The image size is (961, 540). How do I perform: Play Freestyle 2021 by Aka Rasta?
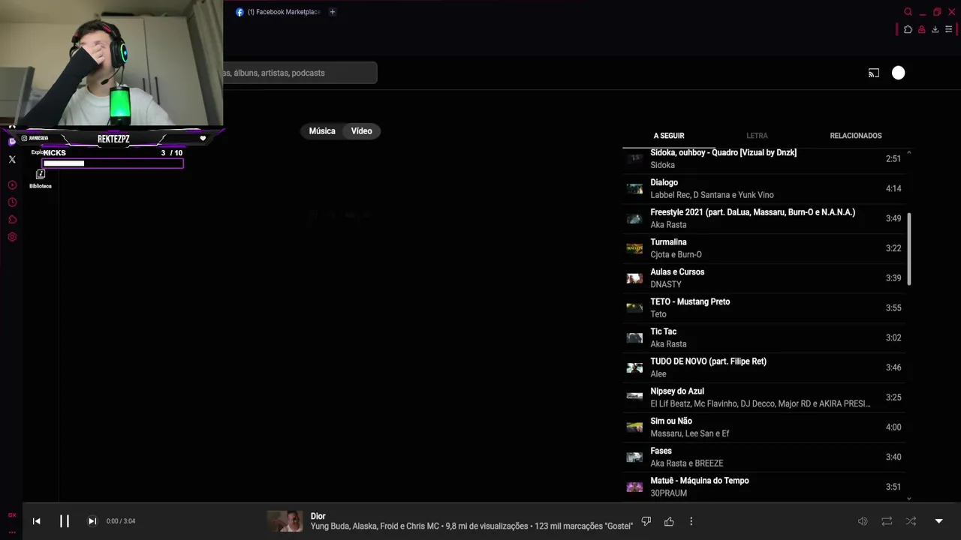click(764, 219)
